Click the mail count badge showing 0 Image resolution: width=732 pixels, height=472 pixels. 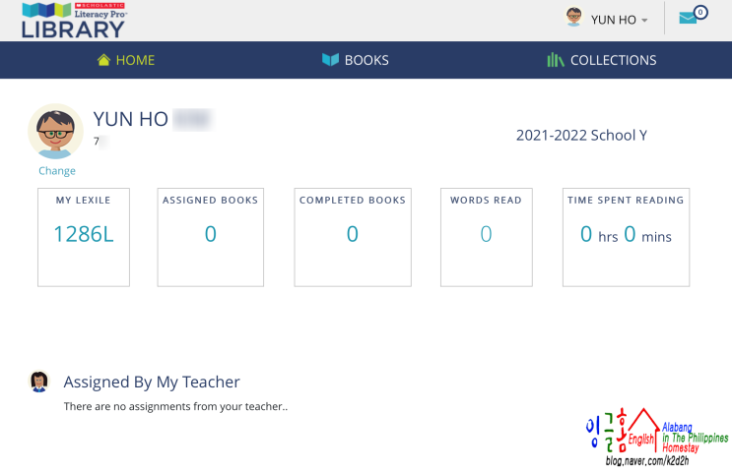tap(700, 12)
